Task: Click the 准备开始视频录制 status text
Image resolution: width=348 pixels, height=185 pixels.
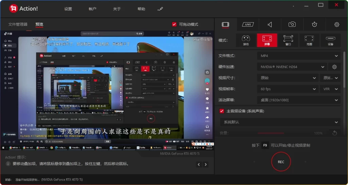Action: click(x=28, y=180)
